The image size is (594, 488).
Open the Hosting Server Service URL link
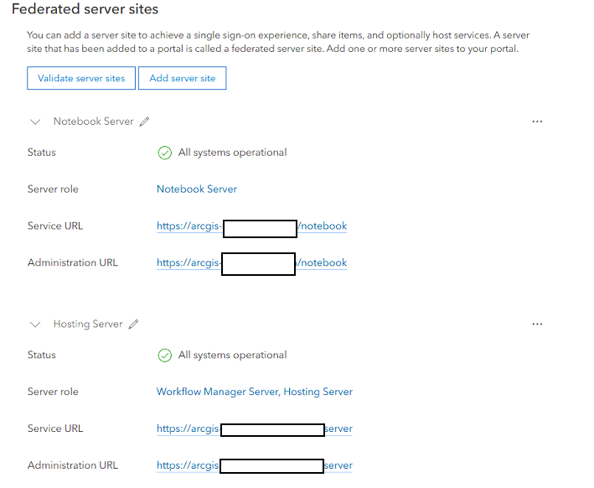pyautogui.click(x=188, y=429)
